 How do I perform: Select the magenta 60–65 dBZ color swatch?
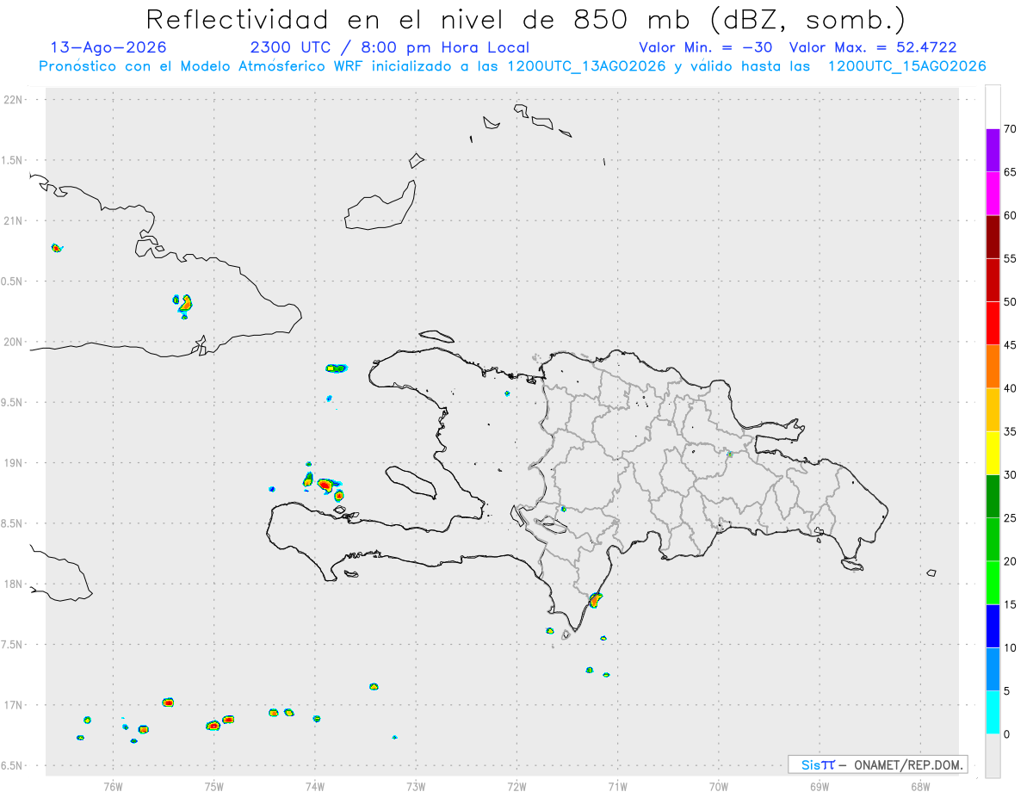[993, 194]
